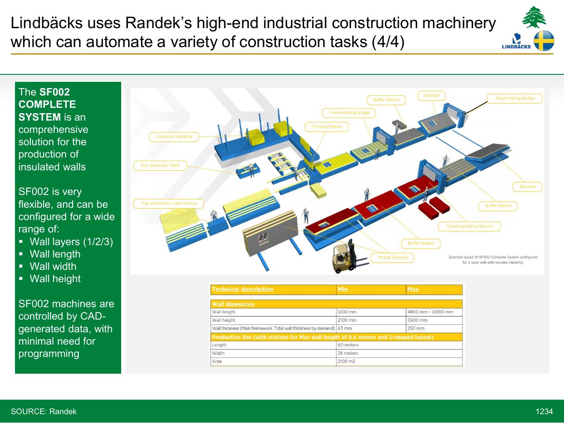
Task: Select the "Wall dimensions" section row
Action: pyautogui.click(x=337, y=304)
